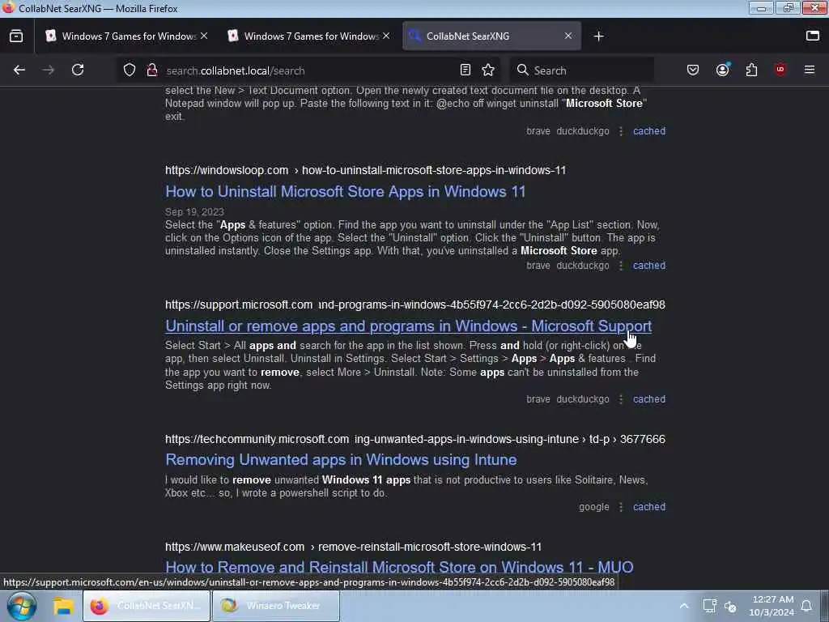The width and height of the screenshot is (829, 622).
Task: Open the notification bell in the taskbar
Action: click(x=806, y=606)
